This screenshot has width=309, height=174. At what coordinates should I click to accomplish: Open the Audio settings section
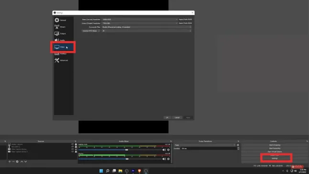tap(64, 40)
